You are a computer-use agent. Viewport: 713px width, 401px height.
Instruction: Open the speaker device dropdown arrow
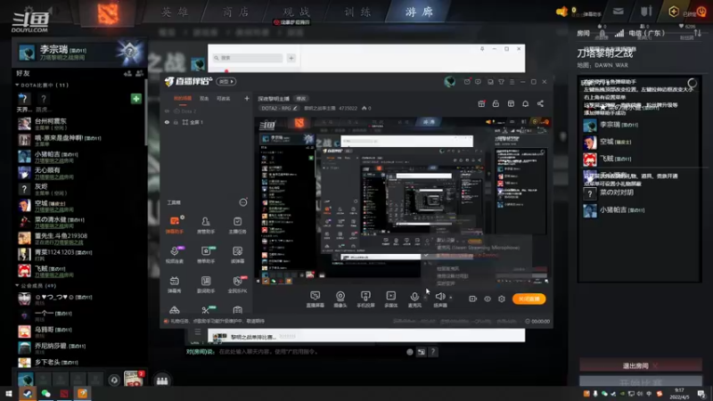coord(451,298)
